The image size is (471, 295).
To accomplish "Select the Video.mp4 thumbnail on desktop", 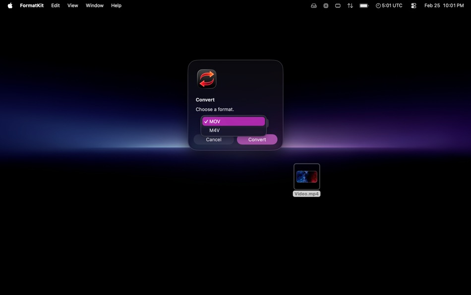I will [x=306, y=176].
